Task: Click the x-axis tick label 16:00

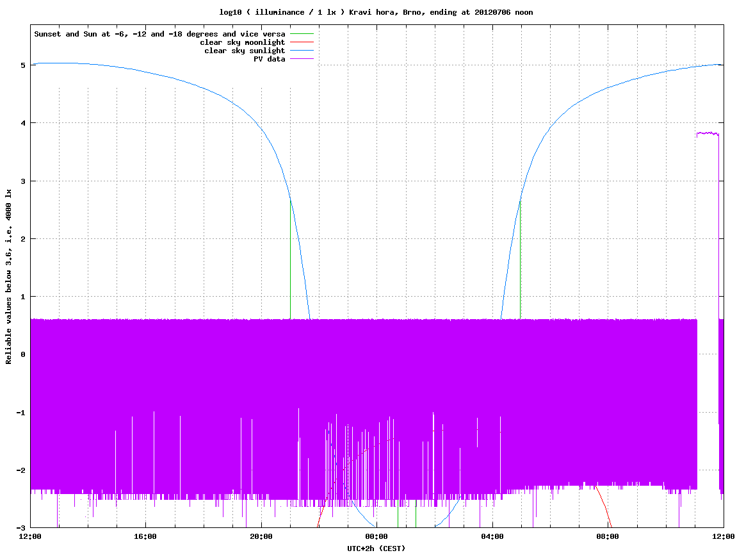Action: 146,536
